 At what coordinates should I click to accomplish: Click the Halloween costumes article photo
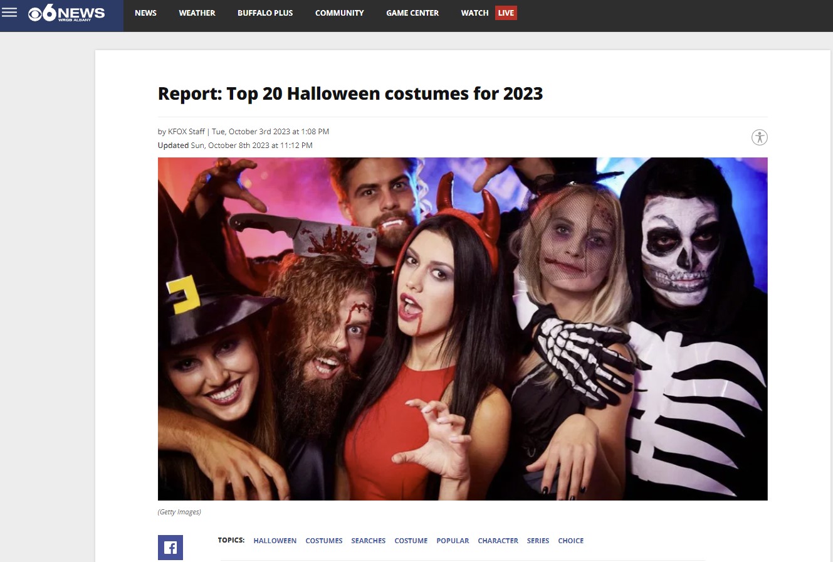(462, 329)
